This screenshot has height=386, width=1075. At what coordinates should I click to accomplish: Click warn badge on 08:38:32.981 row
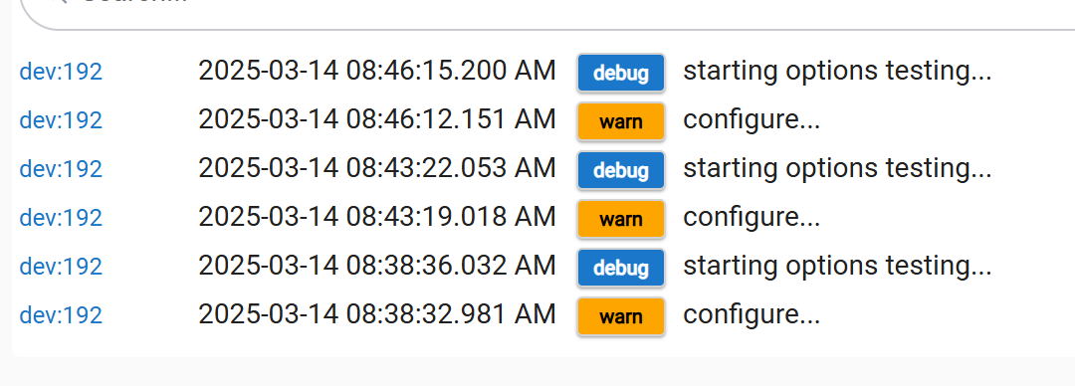coord(621,316)
